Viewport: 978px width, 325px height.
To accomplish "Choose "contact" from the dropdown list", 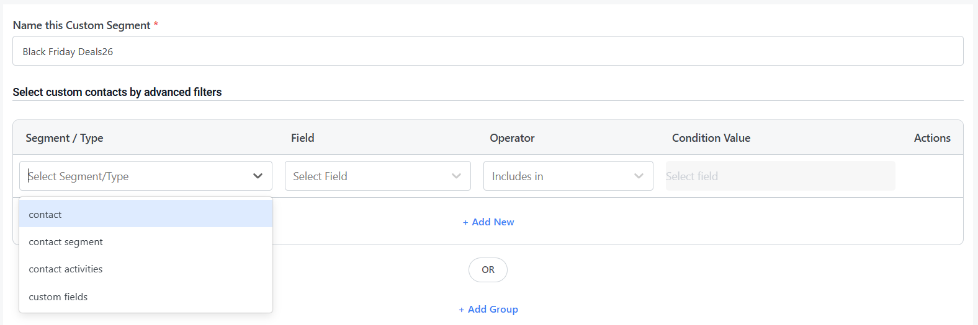I will (146, 214).
